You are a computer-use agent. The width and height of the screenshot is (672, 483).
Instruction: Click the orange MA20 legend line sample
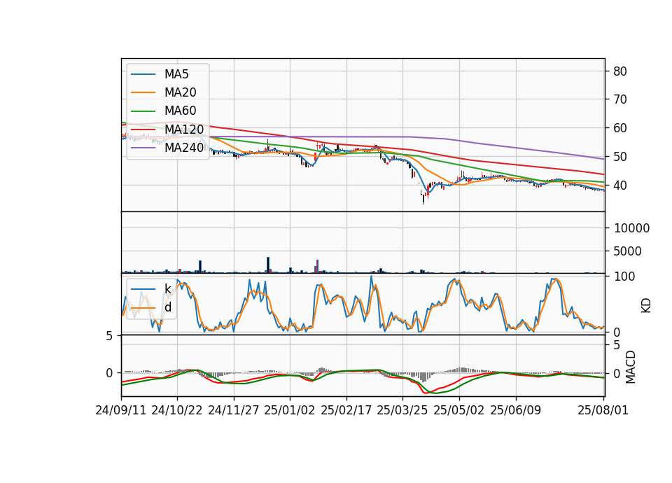click(x=143, y=92)
